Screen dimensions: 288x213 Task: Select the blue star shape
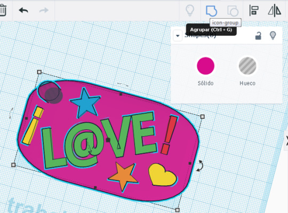pos(85,103)
